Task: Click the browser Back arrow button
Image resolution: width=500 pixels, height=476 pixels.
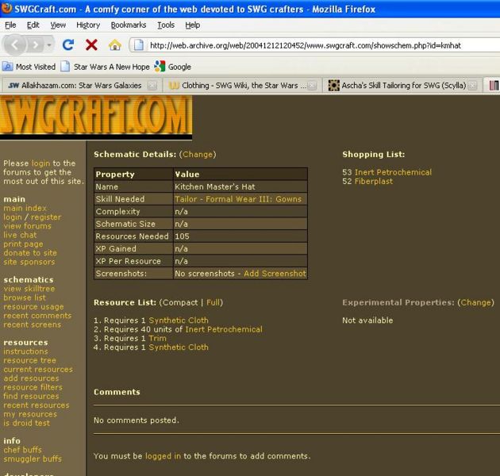Action: point(16,45)
